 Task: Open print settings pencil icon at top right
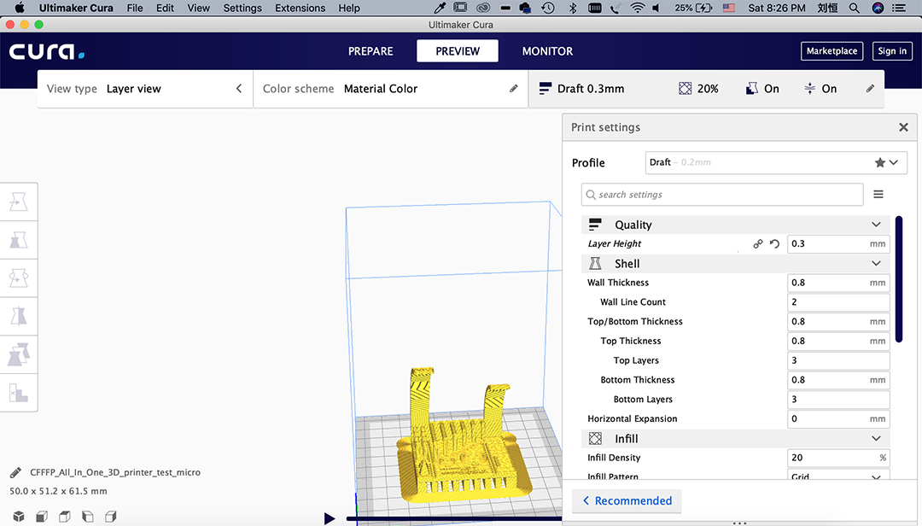[870, 88]
